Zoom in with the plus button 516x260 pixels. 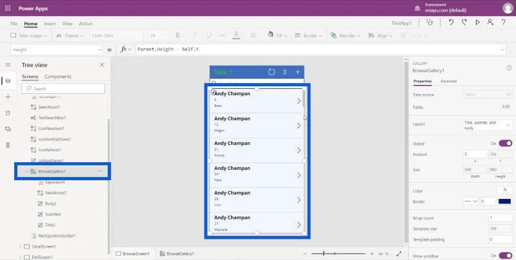(372, 254)
